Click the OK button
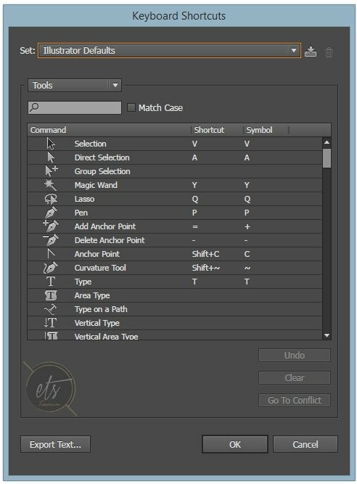 point(235,444)
